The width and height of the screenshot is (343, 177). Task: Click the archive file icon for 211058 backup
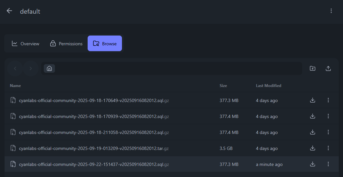(x=13, y=132)
